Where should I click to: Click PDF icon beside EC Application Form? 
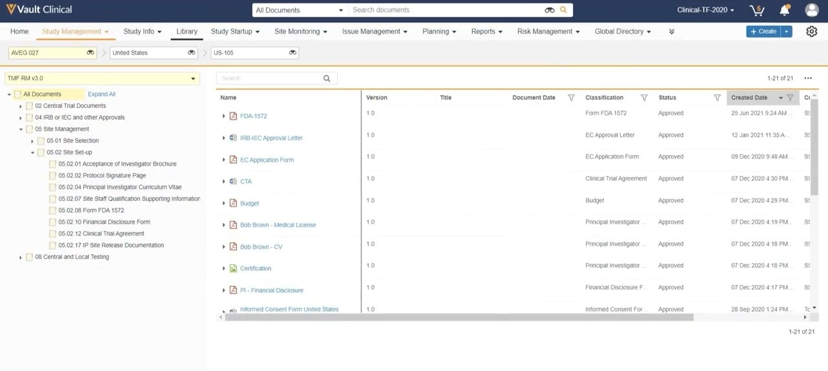point(234,160)
